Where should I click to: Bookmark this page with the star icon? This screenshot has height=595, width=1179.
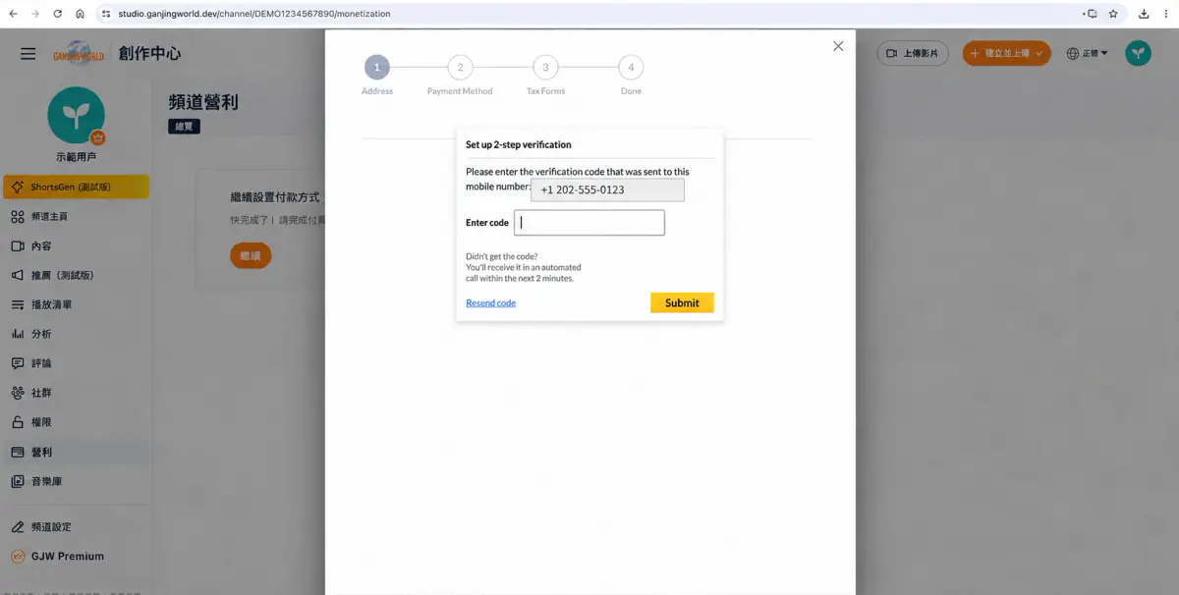[x=1113, y=14]
